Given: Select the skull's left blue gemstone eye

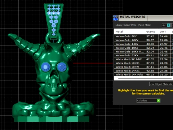Looking at the screenshot, I should pos(46,67).
